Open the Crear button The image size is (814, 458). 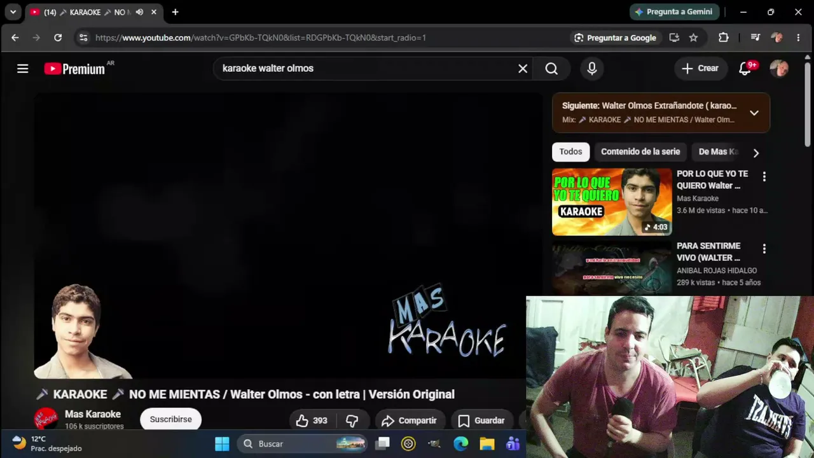tap(700, 69)
